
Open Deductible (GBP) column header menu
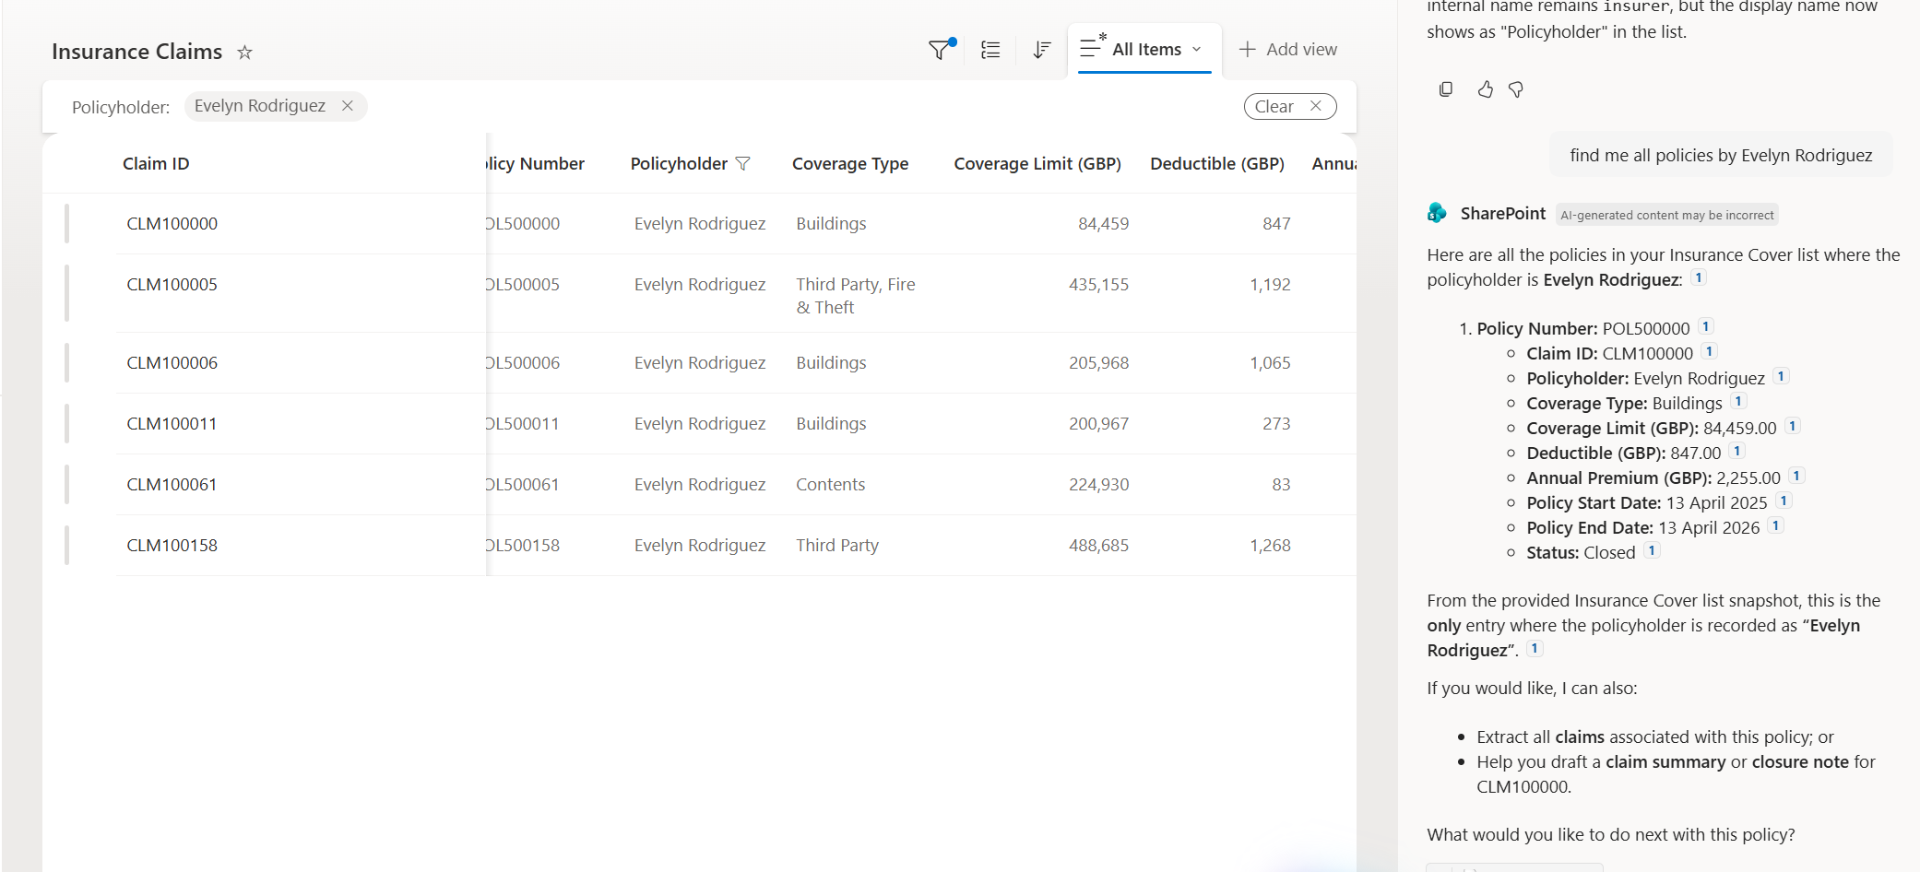coord(1216,164)
